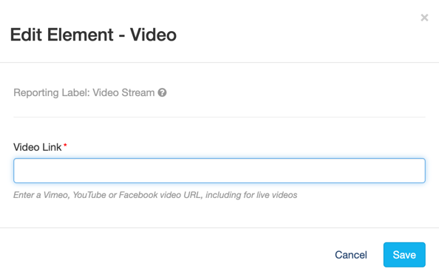Focus the Video Link input field
This screenshot has width=439, height=280.
(x=219, y=171)
